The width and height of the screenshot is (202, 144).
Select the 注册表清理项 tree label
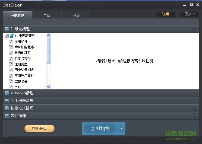coord(25,36)
